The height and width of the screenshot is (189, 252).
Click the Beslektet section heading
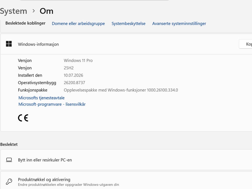point(9,144)
